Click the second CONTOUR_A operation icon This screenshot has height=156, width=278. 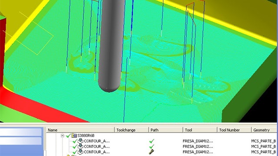pos(80,146)
